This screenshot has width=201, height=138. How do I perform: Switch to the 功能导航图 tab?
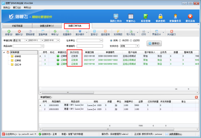pyautogui.click(x=17, y=26)
